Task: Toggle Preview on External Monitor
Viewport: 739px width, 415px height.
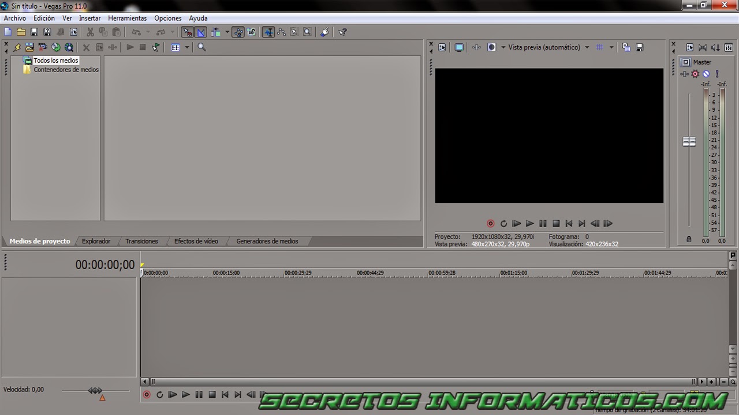Action: [x=459, y=47]
